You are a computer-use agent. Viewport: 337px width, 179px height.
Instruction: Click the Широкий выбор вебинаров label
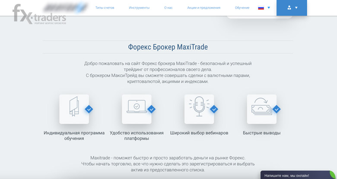pyautogui.click(x=199, y=133)
